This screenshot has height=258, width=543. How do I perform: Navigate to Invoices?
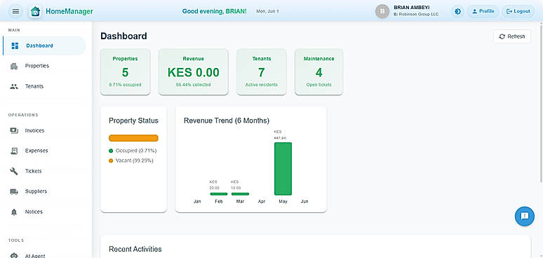pos(44,130)
